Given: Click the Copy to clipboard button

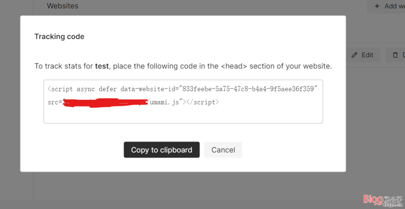Looking at the screenshot, I should (161, 150).
